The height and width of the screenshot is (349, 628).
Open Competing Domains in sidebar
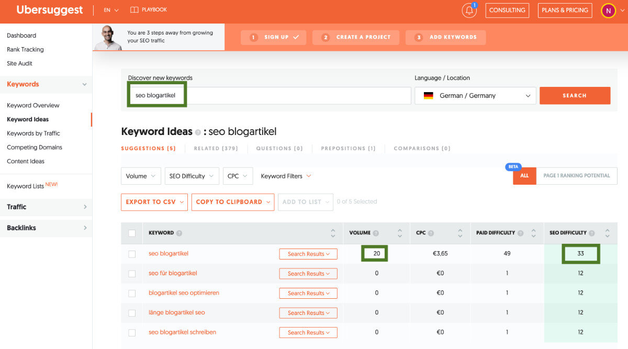pyautogui.click(x=35, y=148)
